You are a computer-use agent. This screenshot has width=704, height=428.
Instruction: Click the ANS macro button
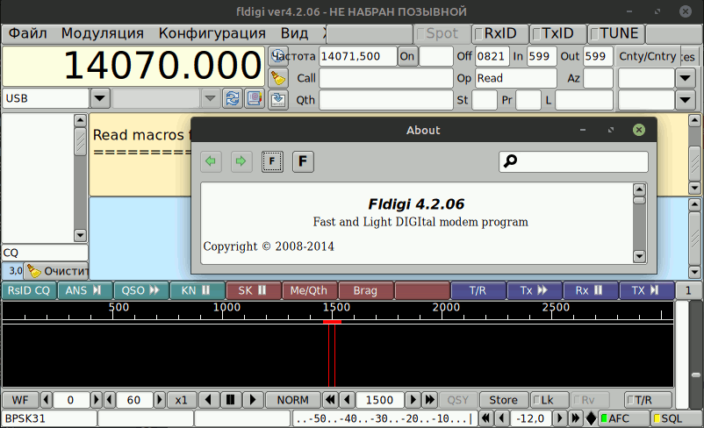click(84, 290)
